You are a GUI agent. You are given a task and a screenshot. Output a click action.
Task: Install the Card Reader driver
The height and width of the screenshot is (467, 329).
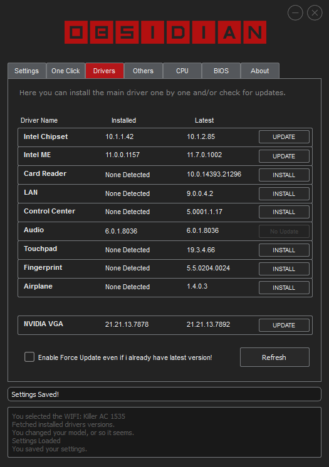tap(284, 175)
